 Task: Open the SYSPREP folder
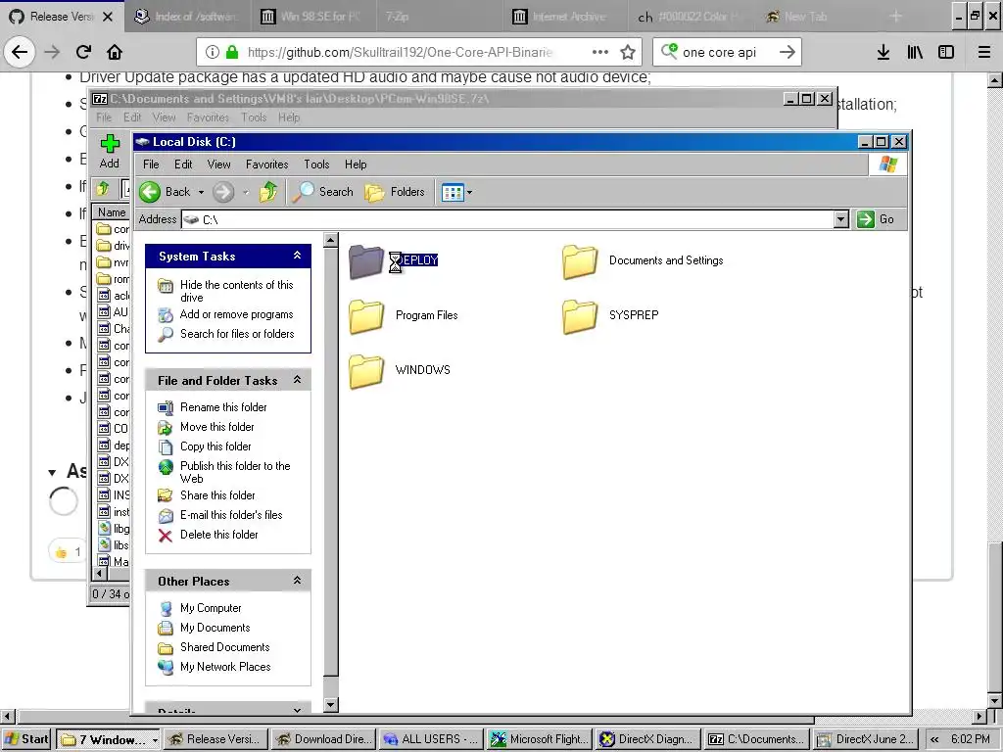[610, 315]
